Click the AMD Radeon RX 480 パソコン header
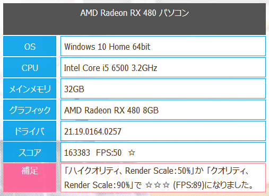The width and height of the screenshot is (269, 196). pos(134,19)
